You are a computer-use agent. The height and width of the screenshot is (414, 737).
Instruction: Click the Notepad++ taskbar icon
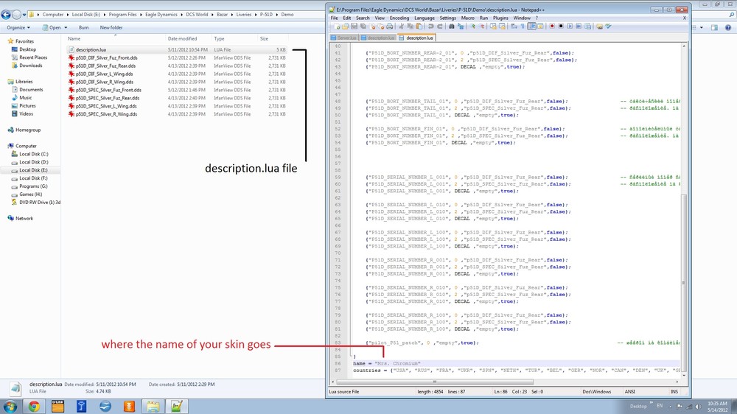coord(177,406)
